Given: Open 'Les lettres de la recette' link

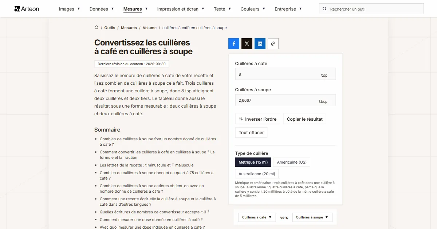Looking at the screenshot, I should (x=147, y=165).
